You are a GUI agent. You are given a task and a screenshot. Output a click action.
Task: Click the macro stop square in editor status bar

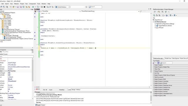click(x=39, y=89)
